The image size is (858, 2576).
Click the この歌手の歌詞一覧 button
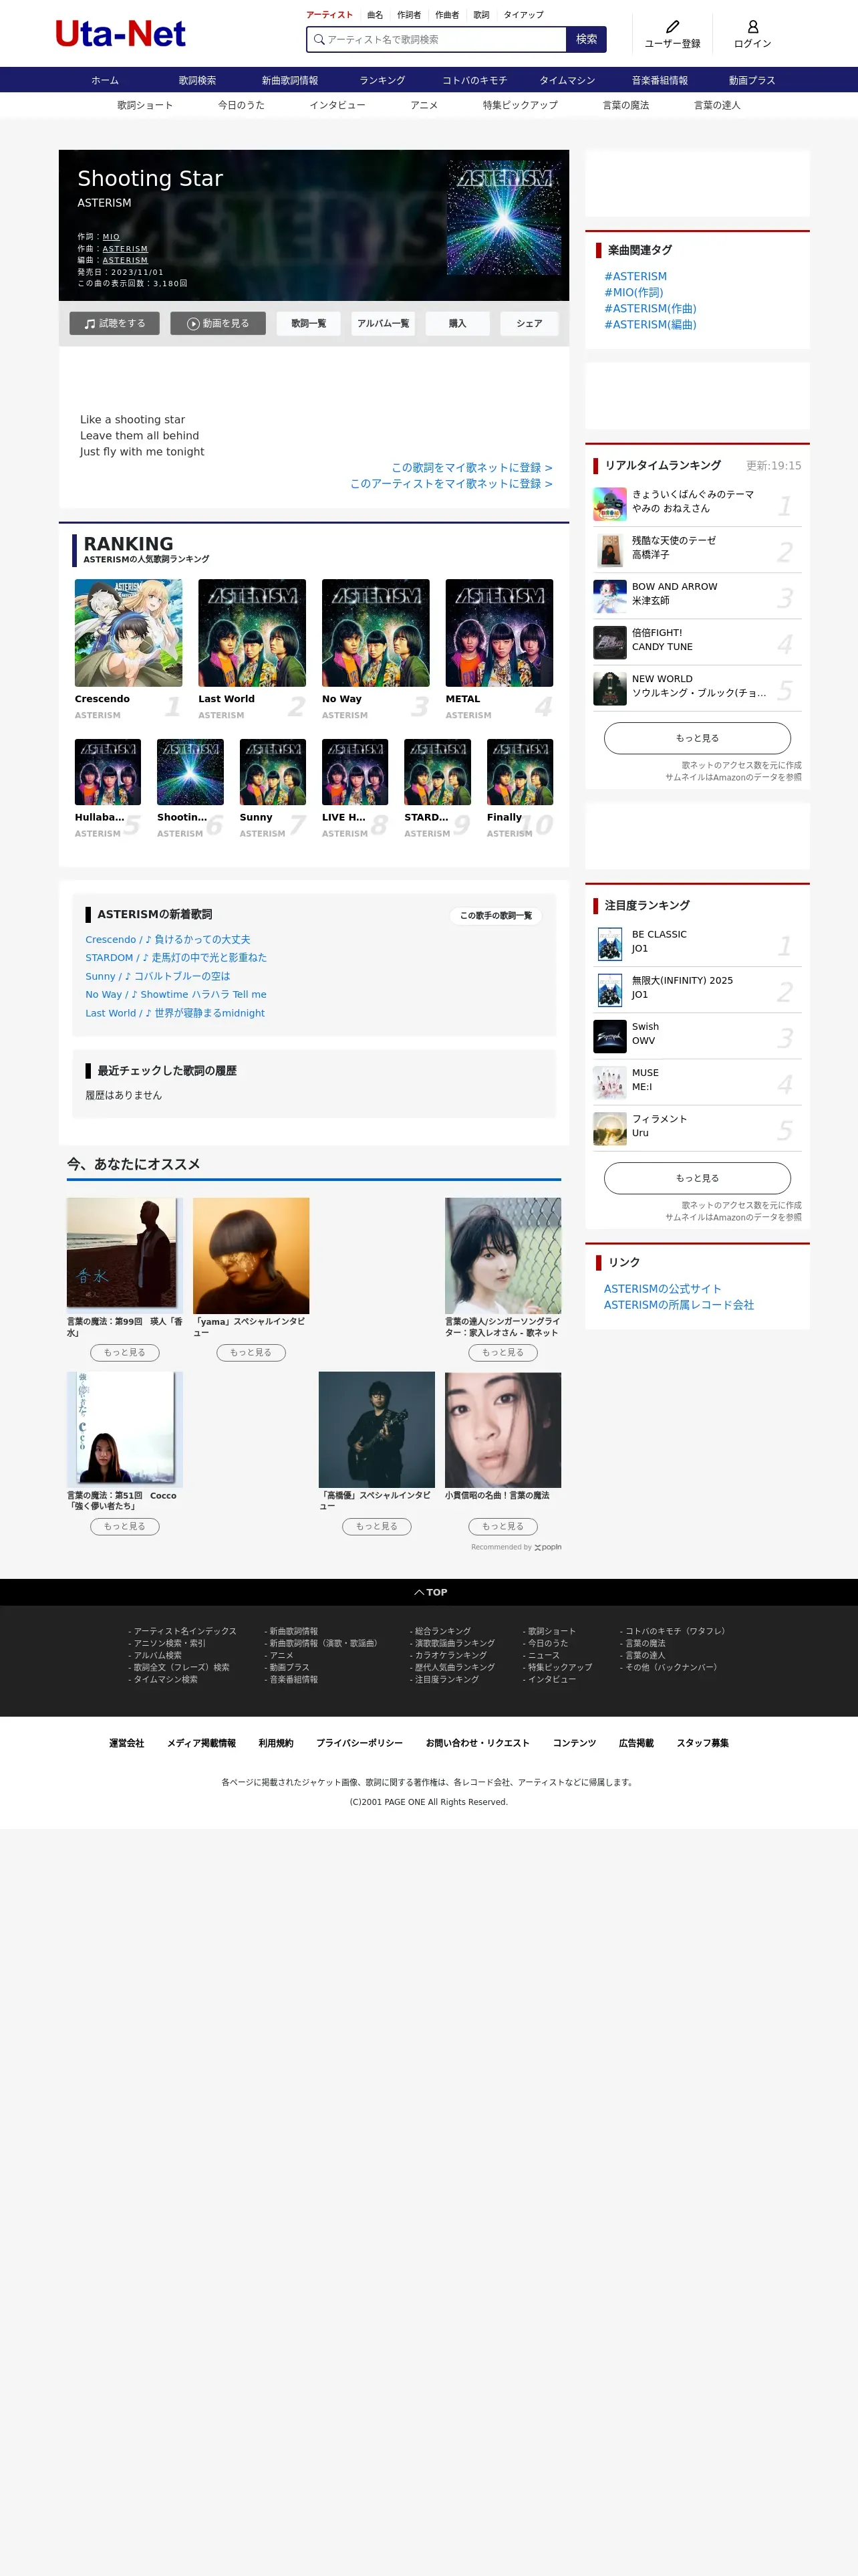point(495,915)
